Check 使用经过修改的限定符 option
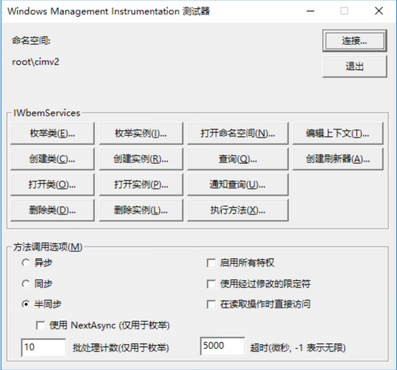Screen dimensions: 397x370 click(x=211, y=284)
